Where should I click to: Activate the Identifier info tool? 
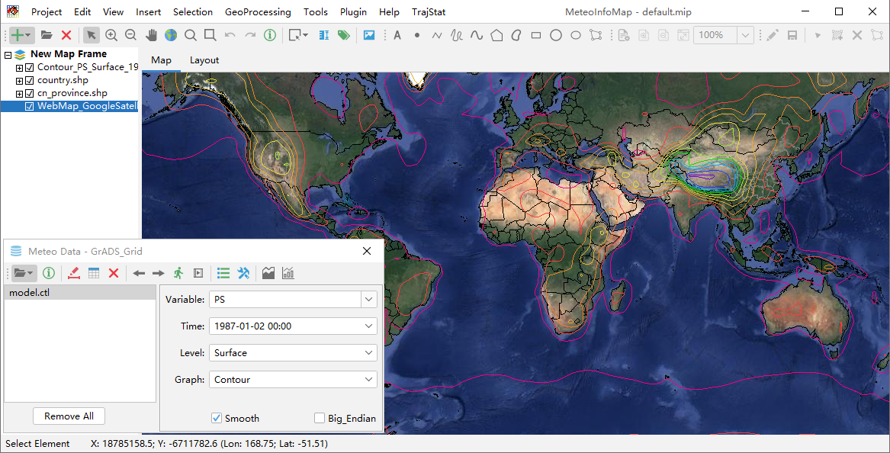pyautogui.click(x=270, y=35)
